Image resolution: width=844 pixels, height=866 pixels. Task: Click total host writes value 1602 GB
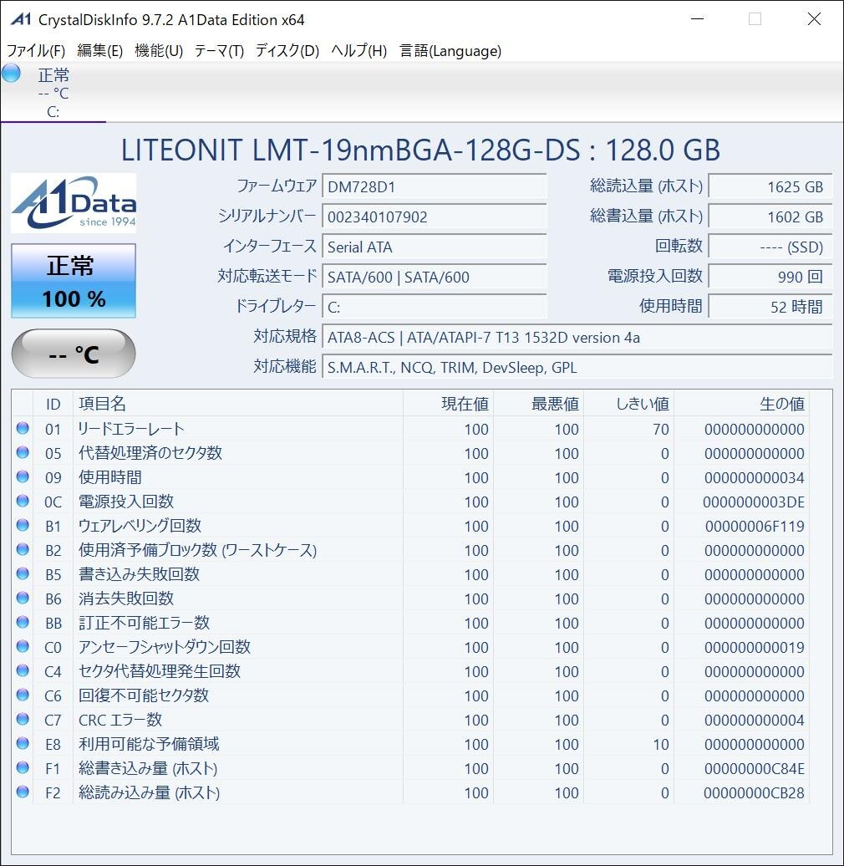pyautogui.click(x=770, y=216)
